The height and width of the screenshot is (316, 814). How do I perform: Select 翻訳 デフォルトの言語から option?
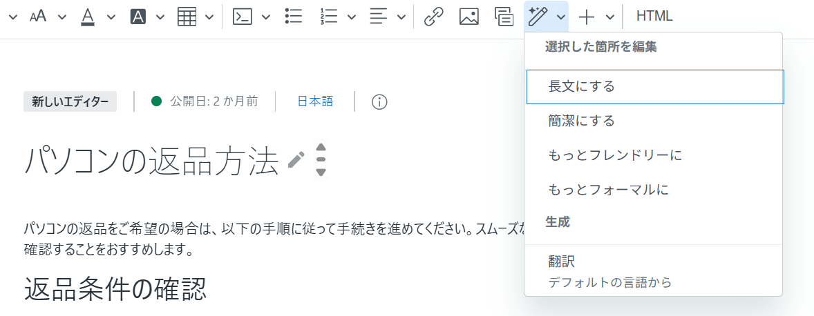tap(654, 271)
